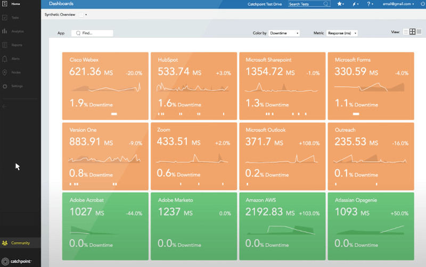Viewport: 426px width, 267px height.
Task: Click the Outreach title
Action: click(345, 130)
